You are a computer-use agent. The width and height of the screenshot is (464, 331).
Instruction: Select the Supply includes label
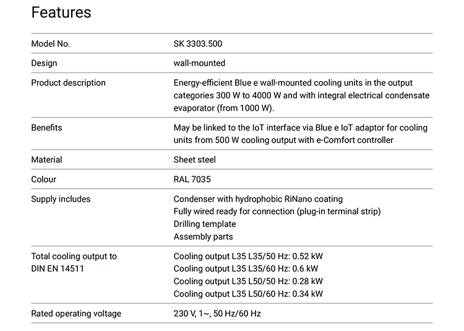tap(61, 199)
